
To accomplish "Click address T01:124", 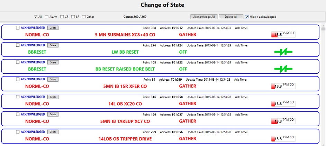I will coord(177,45).
